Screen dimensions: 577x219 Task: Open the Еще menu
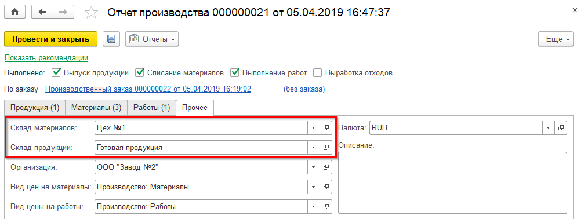click(556, 39)
